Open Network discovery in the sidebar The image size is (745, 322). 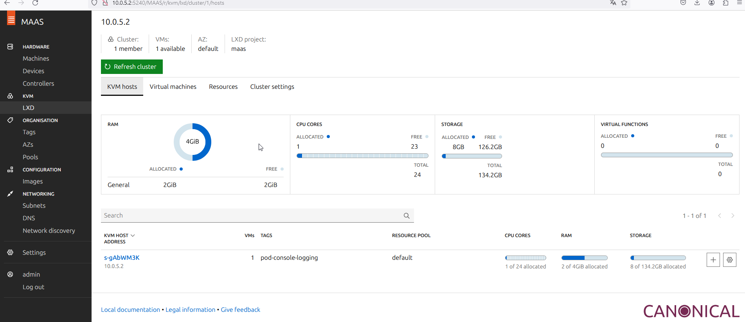click(49, 230)
